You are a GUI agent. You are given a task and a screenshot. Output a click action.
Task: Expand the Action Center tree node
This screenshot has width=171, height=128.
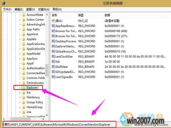20,20
